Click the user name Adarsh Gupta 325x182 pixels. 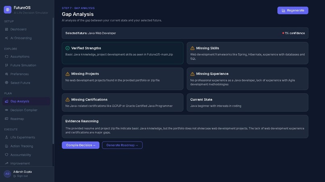tap(23, 172)
